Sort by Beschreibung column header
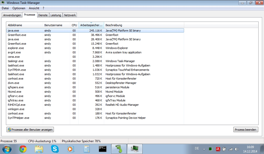Screen dimensions: 264x154 click(144, 25)
